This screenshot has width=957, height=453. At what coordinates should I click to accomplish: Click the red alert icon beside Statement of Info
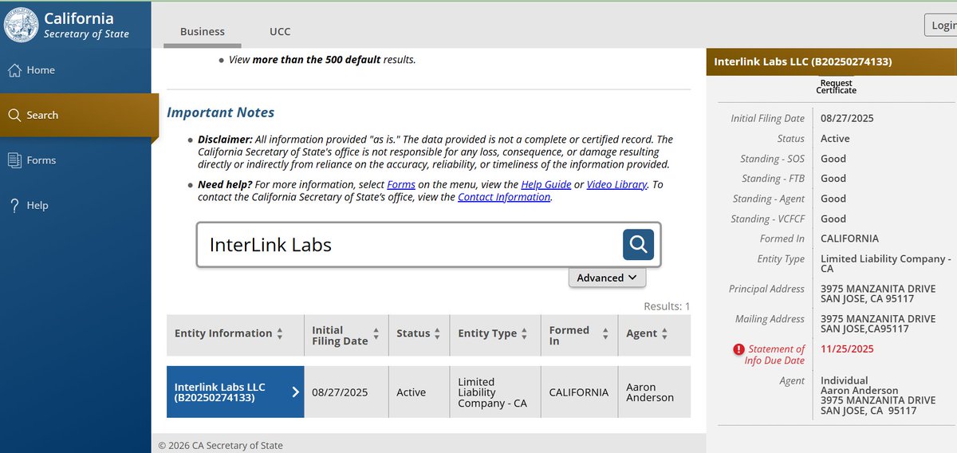(x=738, y=349)
